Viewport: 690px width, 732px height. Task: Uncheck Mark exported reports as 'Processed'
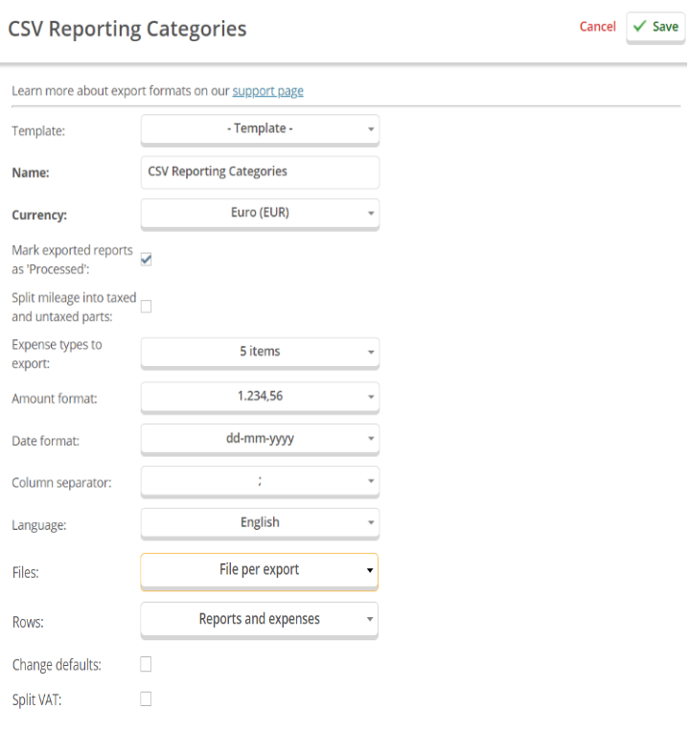coord(146,259)
